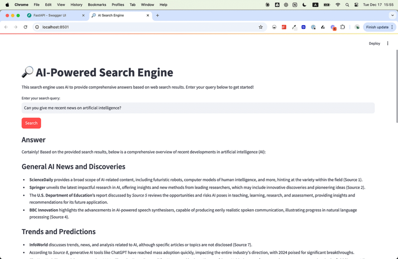Open the color picker eyedropper extension

294,27
